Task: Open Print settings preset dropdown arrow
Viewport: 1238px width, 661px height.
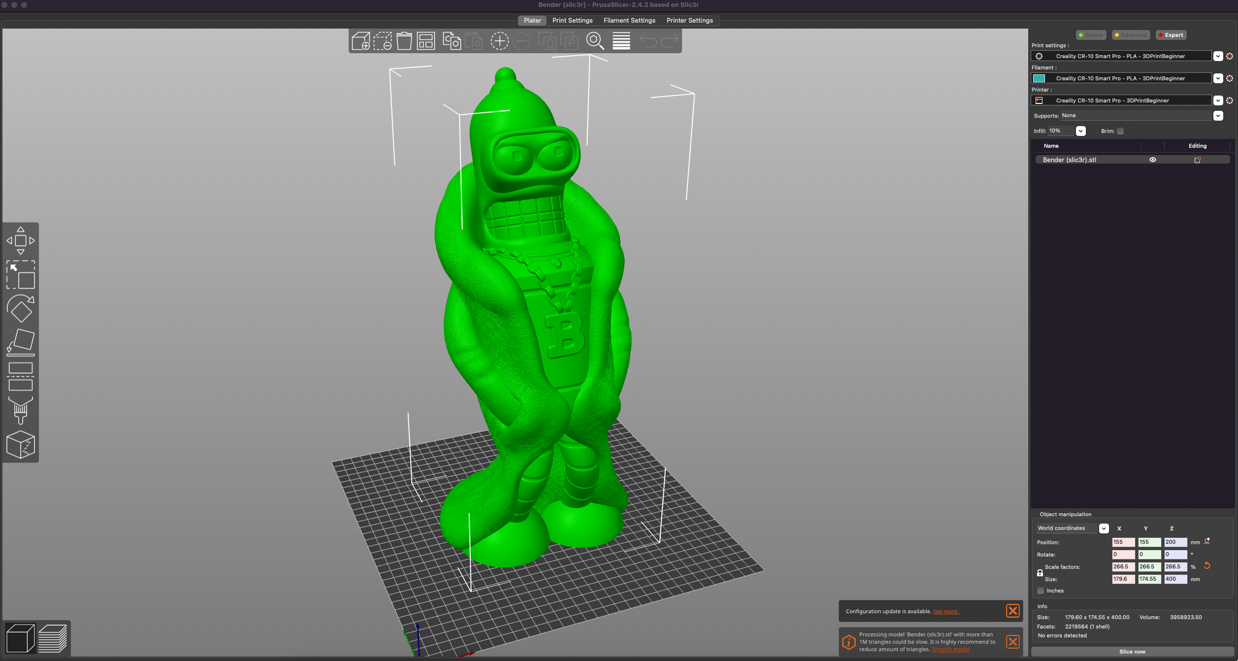Action: click(x=1218, y=56)
